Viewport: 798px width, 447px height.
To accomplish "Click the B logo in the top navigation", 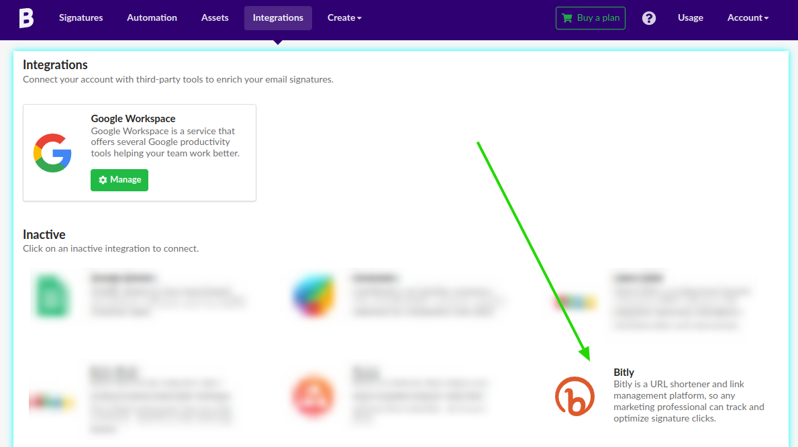I will [x=26, y=18].
